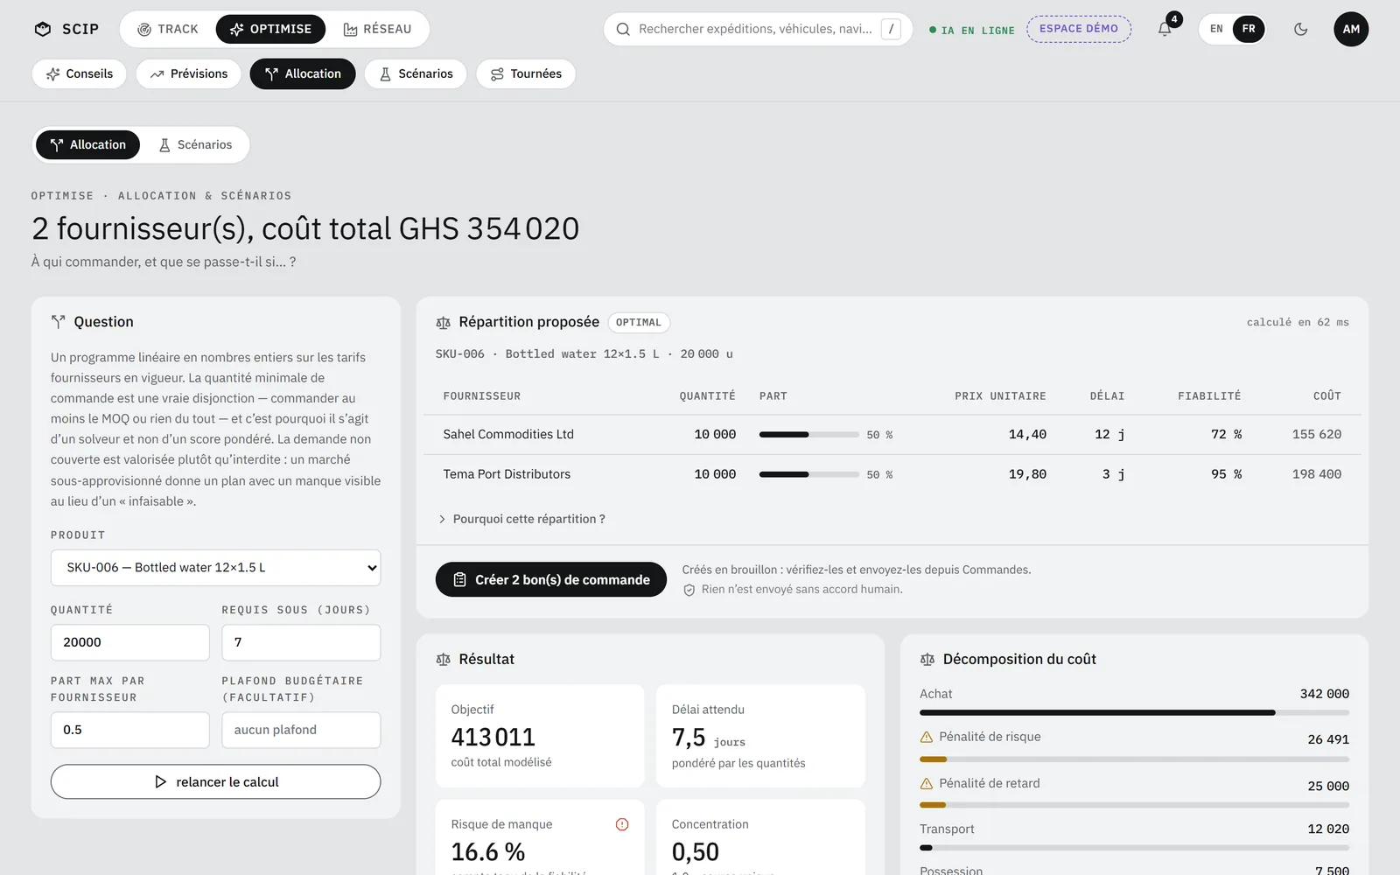This screenshot has height=875, width=1400.
Task: Focus the search expéditions input
Action: point(756,29)
